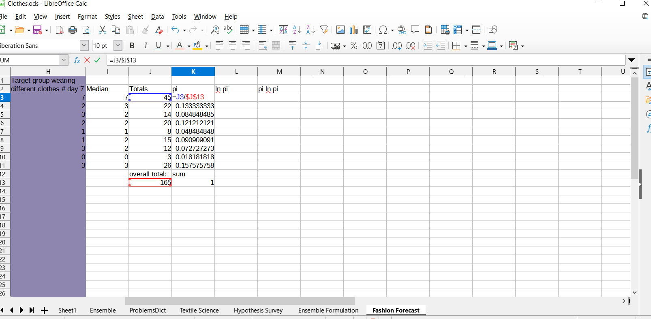Image resolution: width=651 pixels, height=319 pixels.
Task: Open the Data menu
Action: [157, 17]
